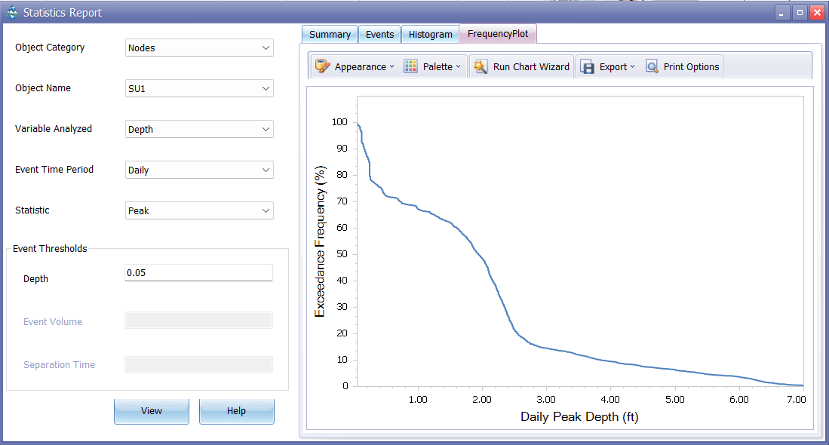Switch to the Summary tab
The image size is (829, 445).
[x=329, y=34]
